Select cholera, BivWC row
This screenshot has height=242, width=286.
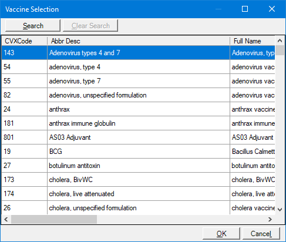(x=138, y=180)
